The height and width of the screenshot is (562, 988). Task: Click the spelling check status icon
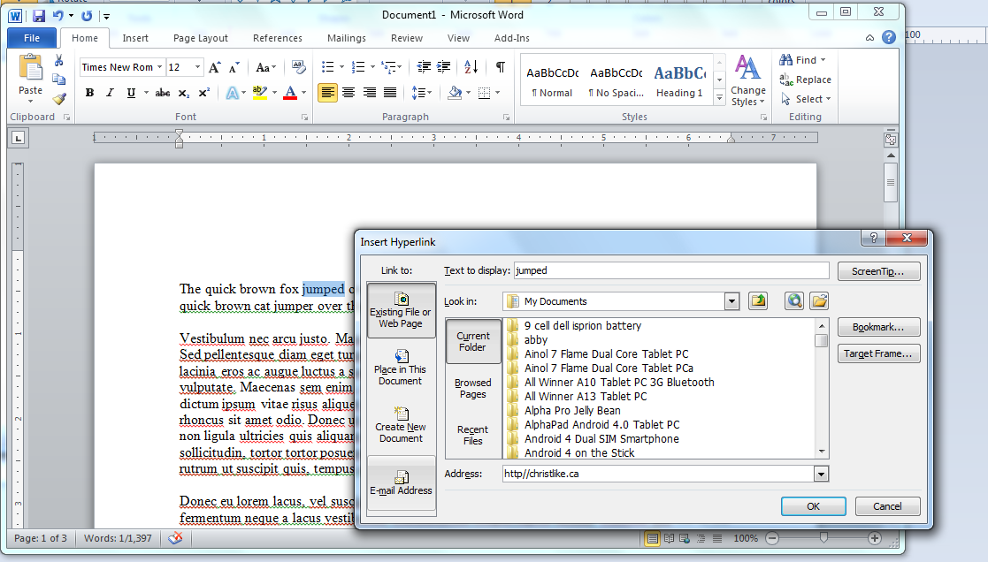(x=175, y=538)
